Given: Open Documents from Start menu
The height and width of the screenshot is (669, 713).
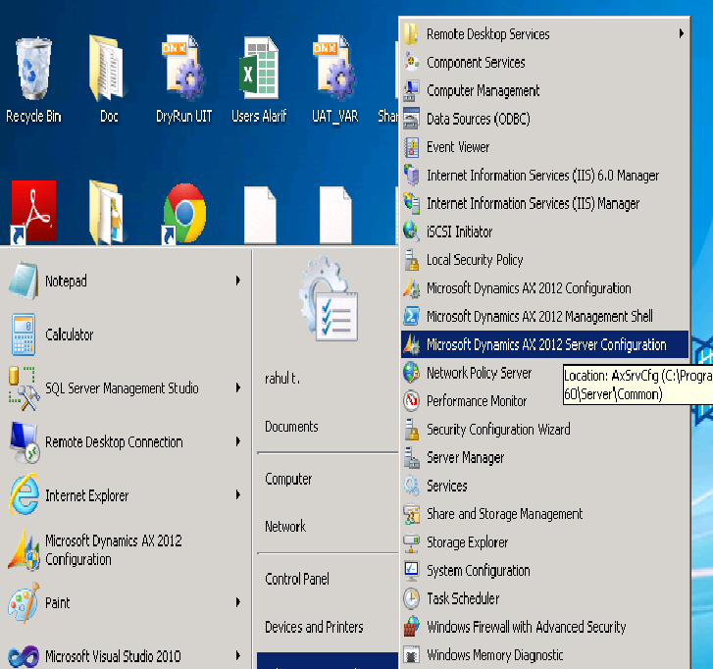Looking at the screenshot, I should (x=291, y=427).
